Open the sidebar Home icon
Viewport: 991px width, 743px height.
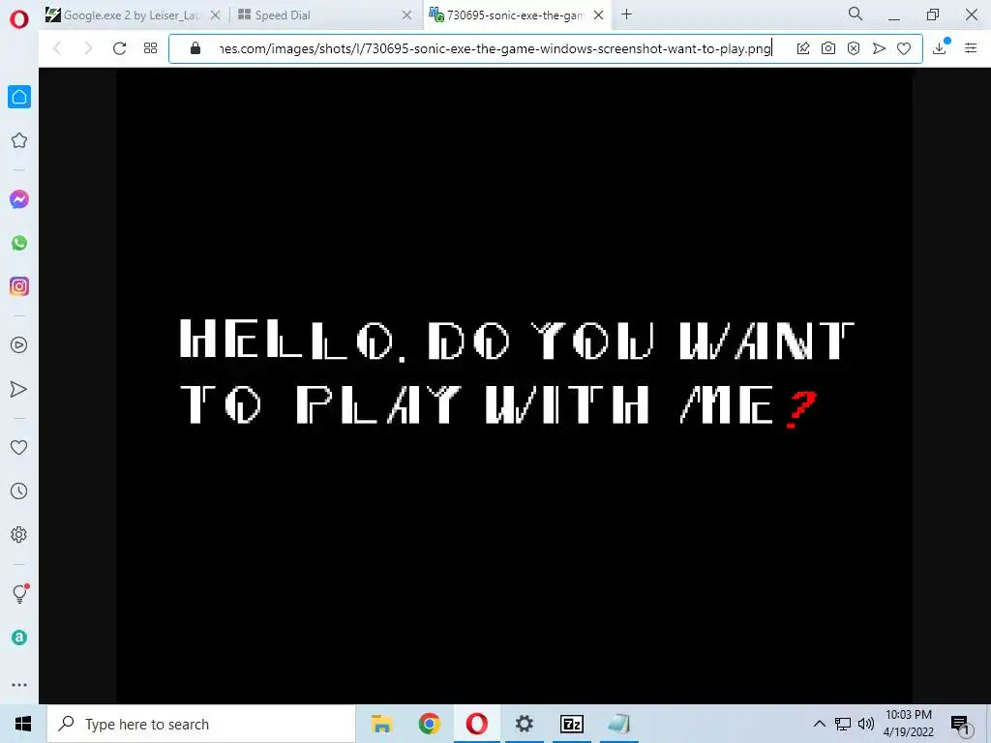point(19,97)
